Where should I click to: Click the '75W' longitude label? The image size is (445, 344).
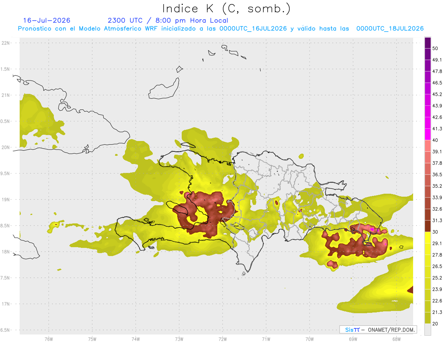(x=92, y=339)
